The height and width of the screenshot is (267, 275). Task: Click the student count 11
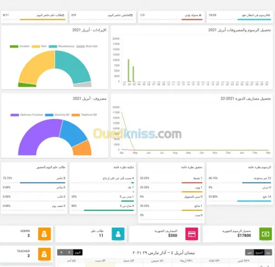pos(101,236)
